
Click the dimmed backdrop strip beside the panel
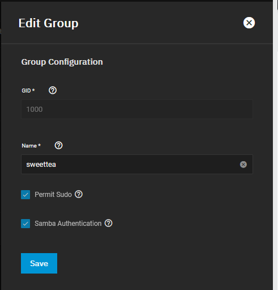(x=1, y=145)
